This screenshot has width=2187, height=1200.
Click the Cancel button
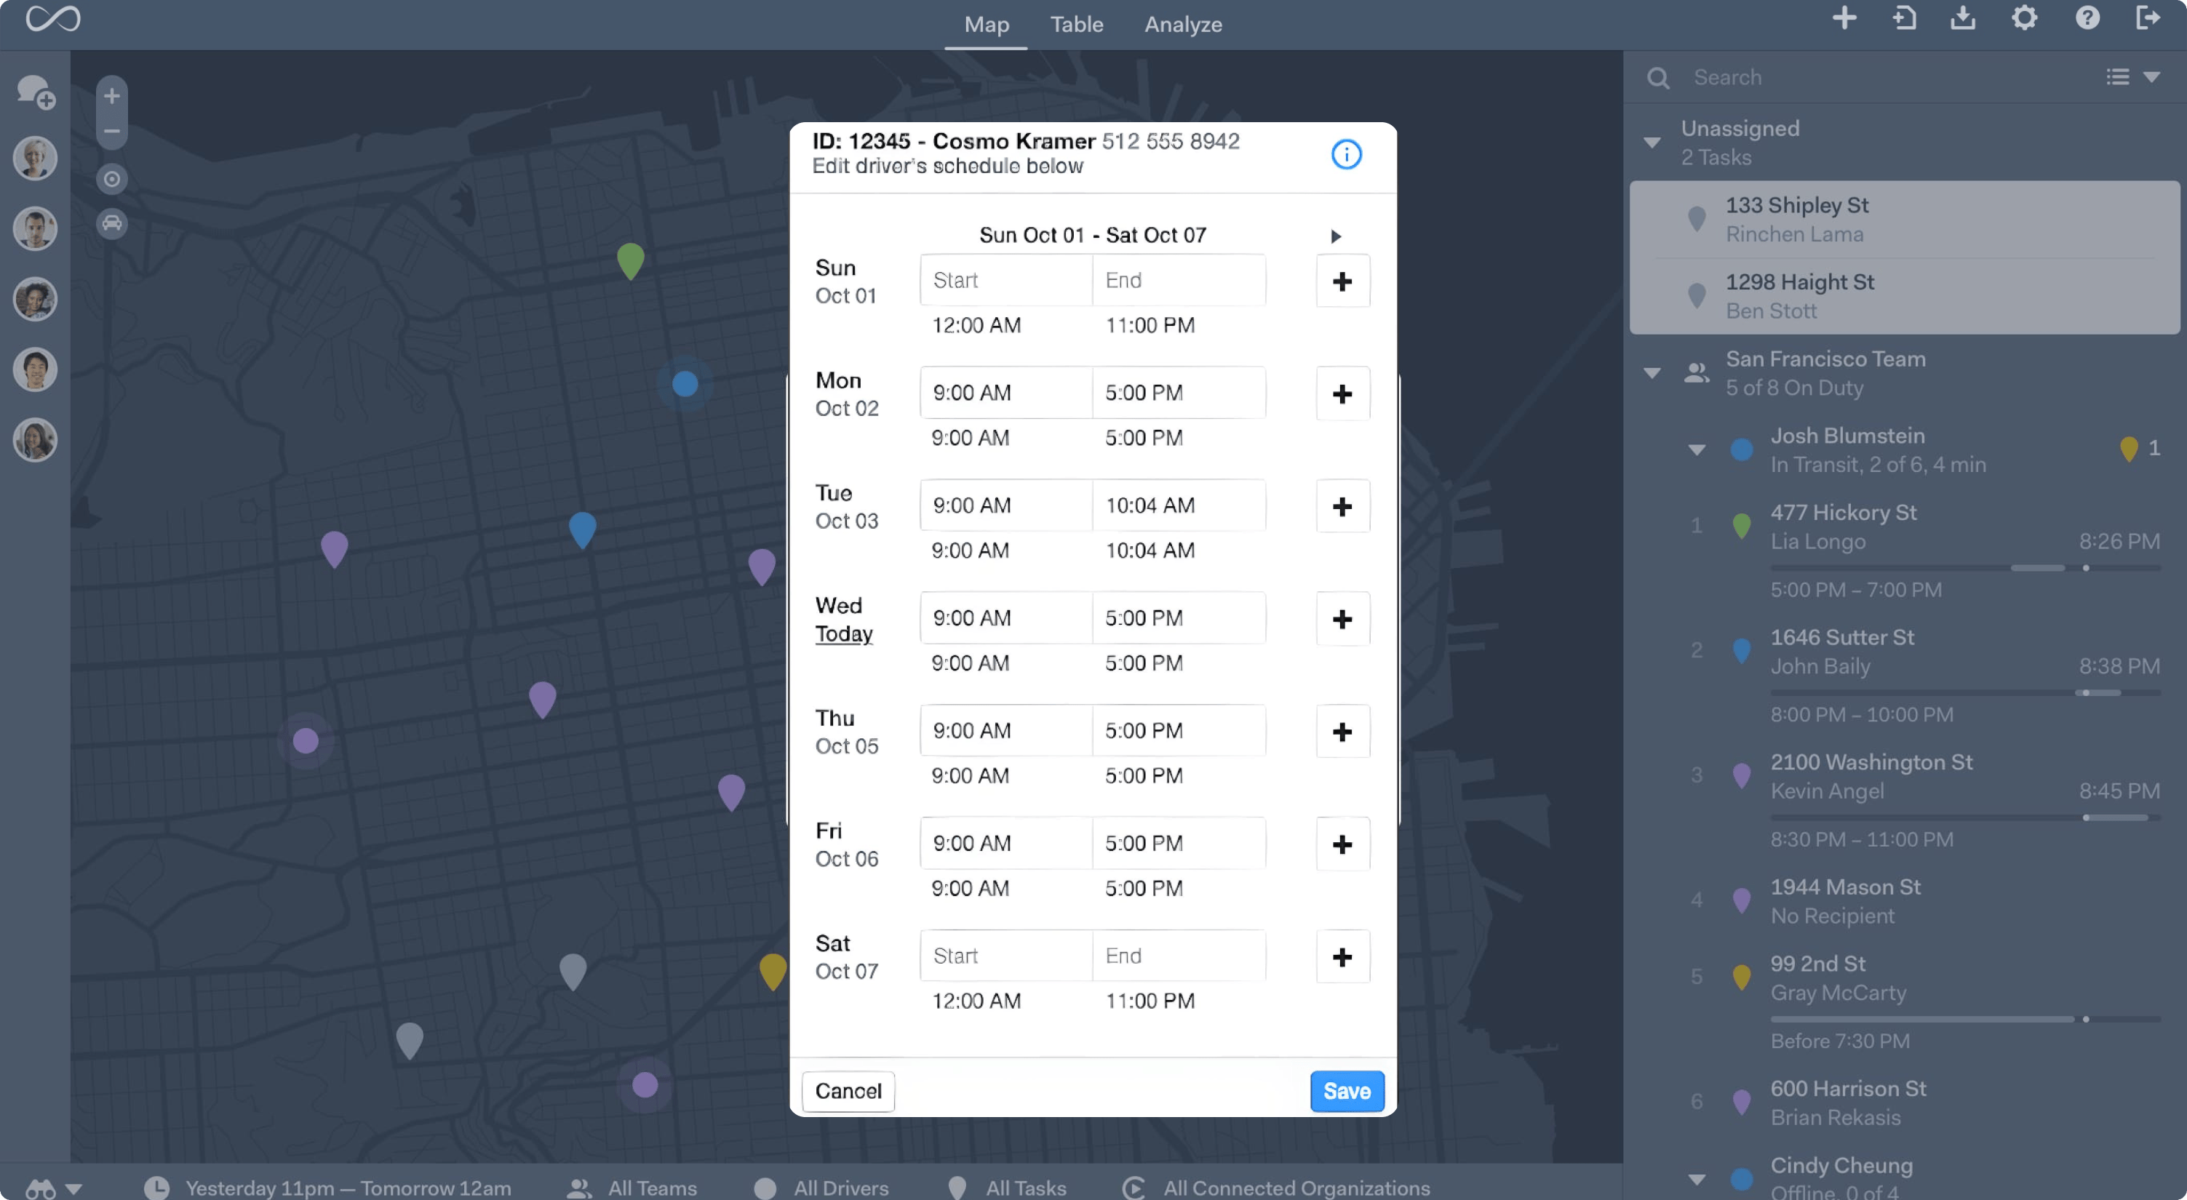click(848, 1092)
